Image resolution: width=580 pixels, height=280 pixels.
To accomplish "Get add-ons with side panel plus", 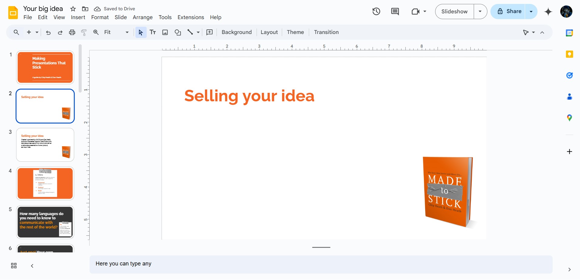I will pos(569,151).
